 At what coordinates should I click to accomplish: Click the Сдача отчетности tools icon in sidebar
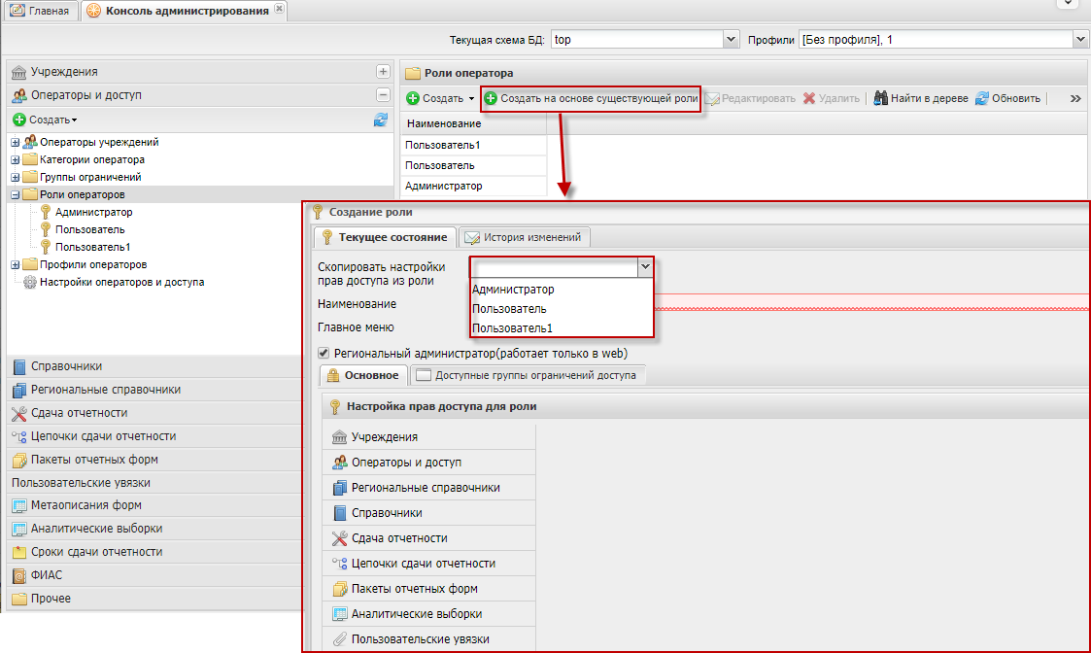(18, 413)
